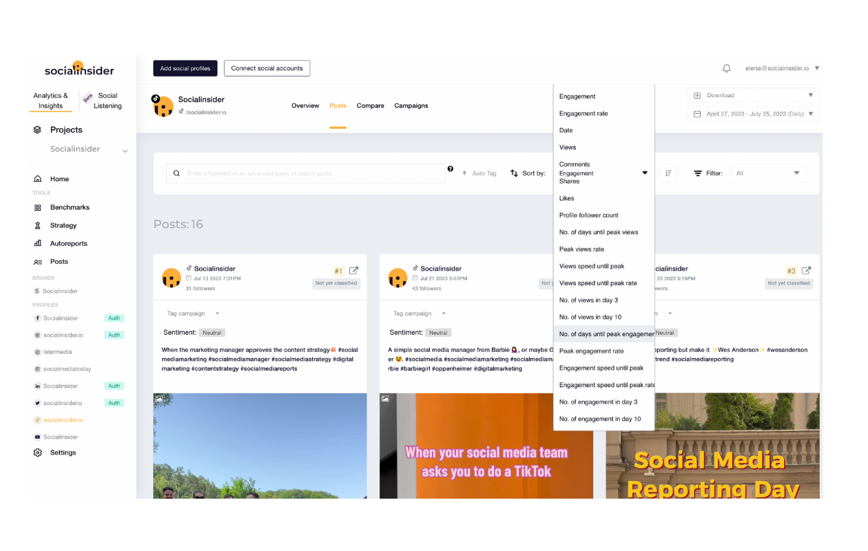Click Not yet classified on post #1
Viewport: 868px width, 551px height.
click(x=336, y=283)
